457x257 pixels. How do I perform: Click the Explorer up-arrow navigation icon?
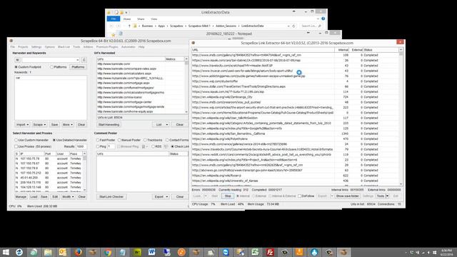[x=129, y=26]
